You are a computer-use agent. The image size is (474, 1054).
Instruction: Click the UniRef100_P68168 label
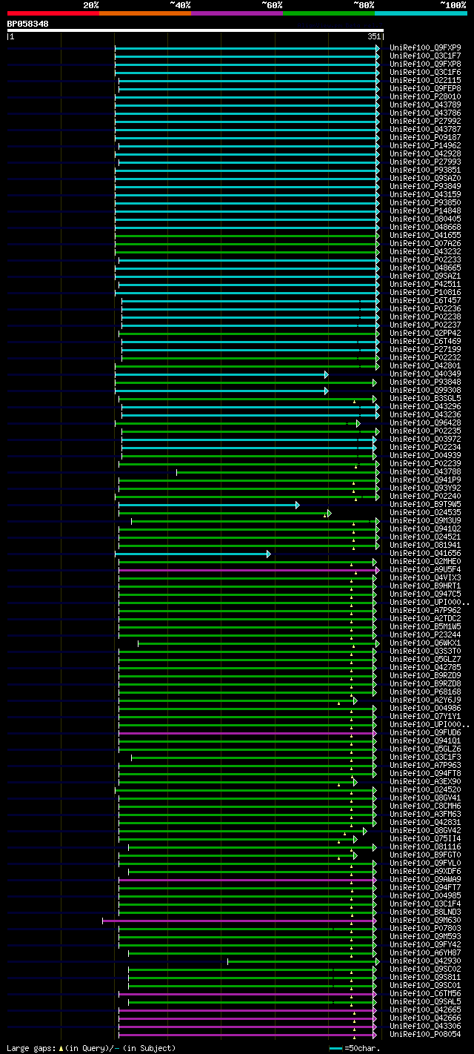coord(425,692)
